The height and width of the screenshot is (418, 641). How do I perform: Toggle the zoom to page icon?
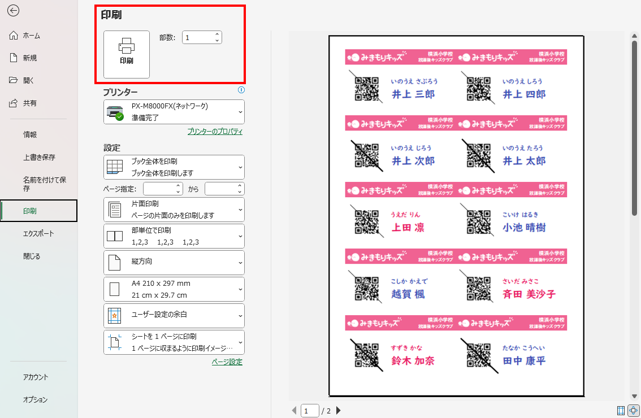633,410
